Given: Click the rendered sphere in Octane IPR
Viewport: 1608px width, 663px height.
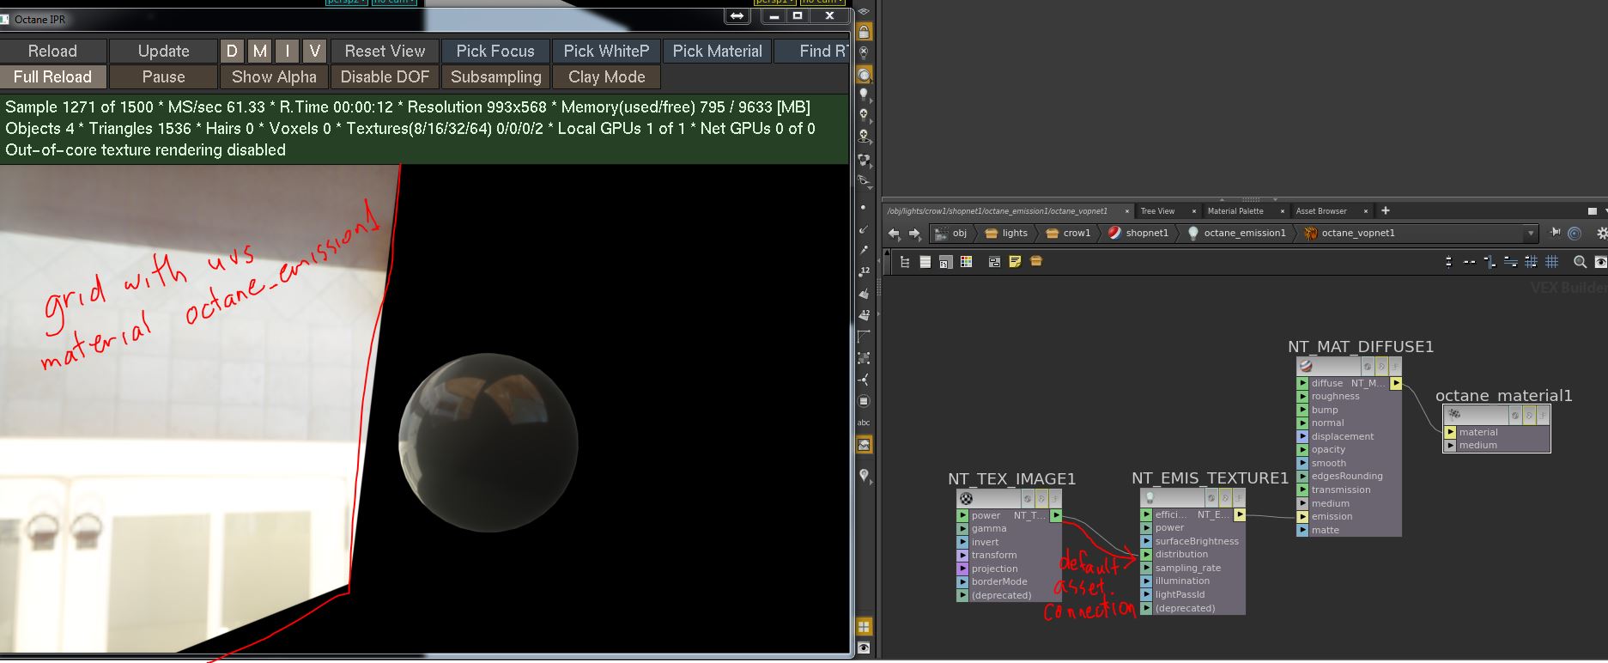Looking at the screenshot, I should (488, 443).
